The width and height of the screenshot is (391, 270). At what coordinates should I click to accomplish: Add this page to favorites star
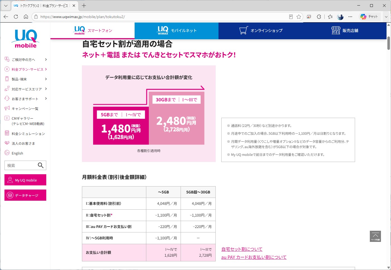[299, 17]
